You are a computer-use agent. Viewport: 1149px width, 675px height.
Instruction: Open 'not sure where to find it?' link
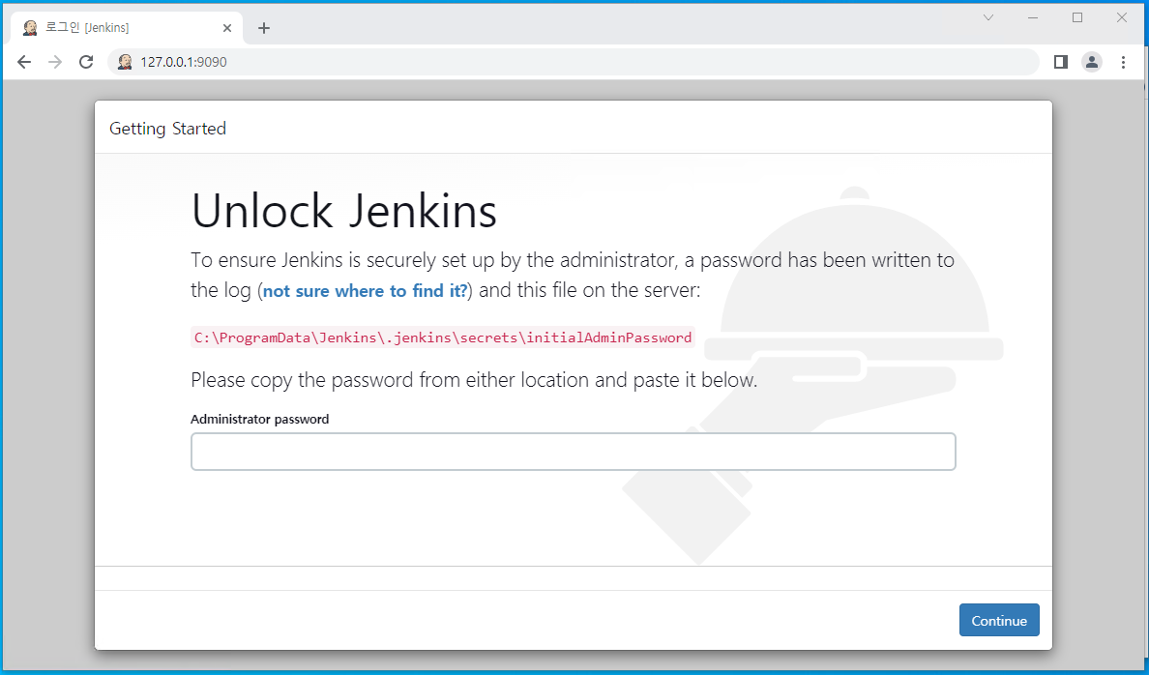[x=365, y=291]
